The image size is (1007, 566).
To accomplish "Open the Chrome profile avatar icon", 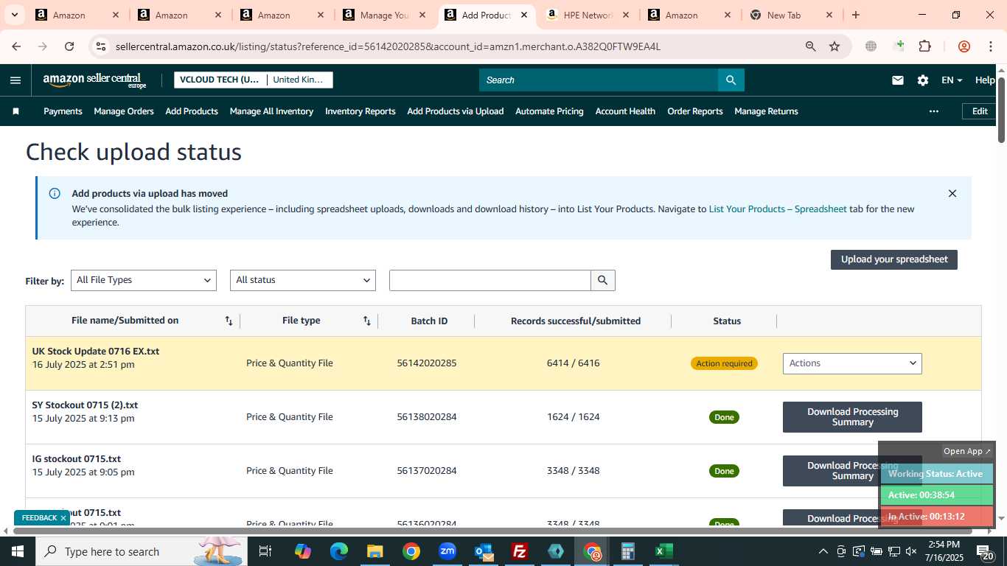I will [x=964, y=46].
